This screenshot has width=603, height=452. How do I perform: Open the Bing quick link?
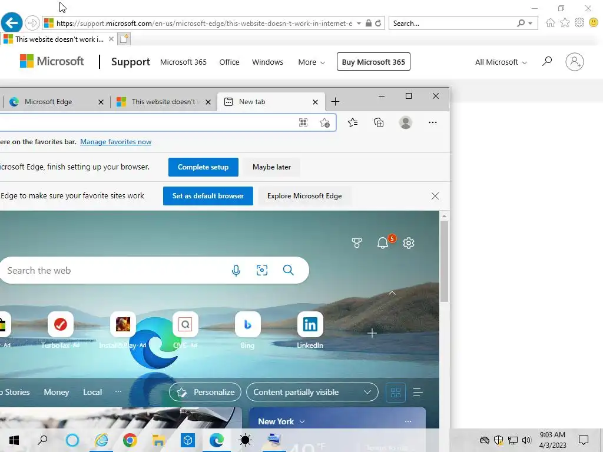(248, 330)
